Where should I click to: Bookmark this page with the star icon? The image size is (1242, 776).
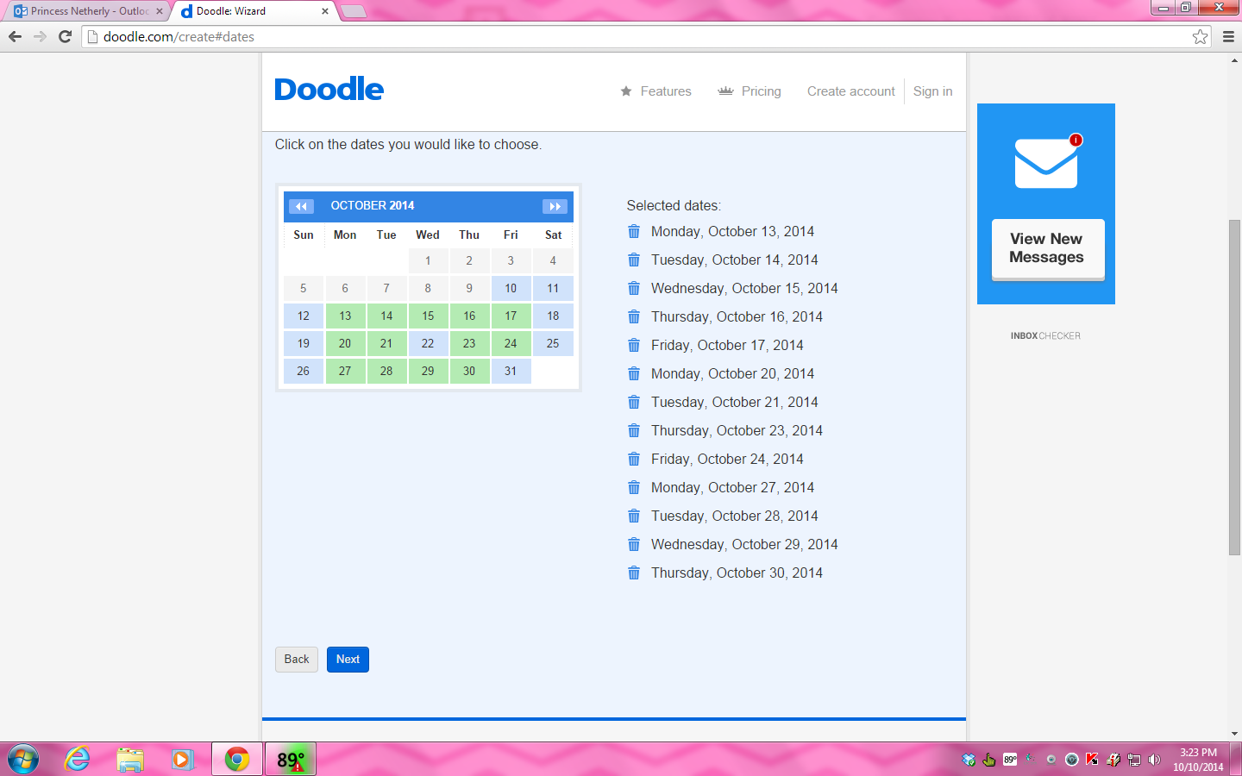pos(1200,36)
